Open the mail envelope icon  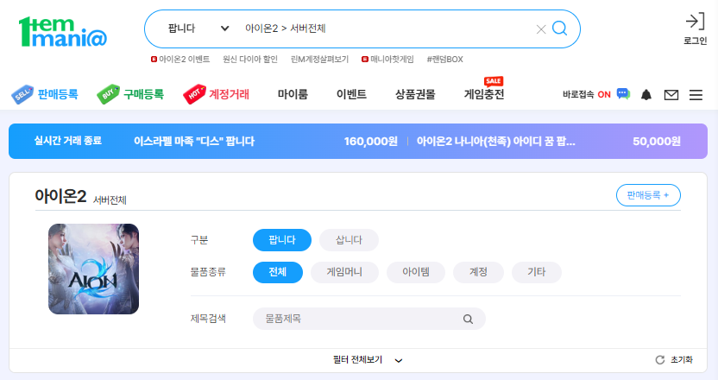coord(671,95)
